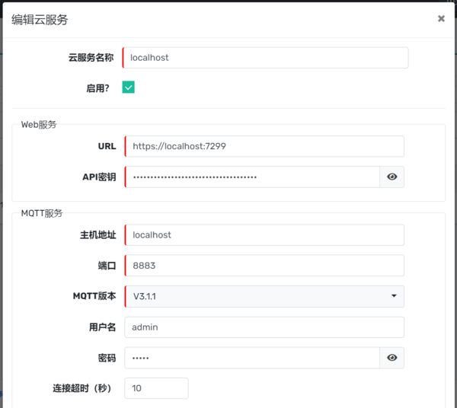Focus the 用户名 field containing admin
457x408 pixels.
(264, 327)
